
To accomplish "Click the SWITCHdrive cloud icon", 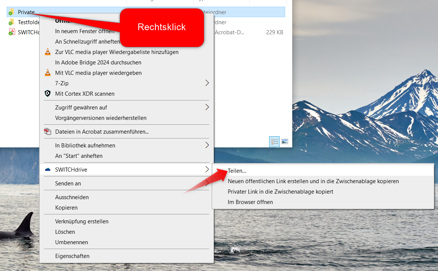I will tap(47, 170).
